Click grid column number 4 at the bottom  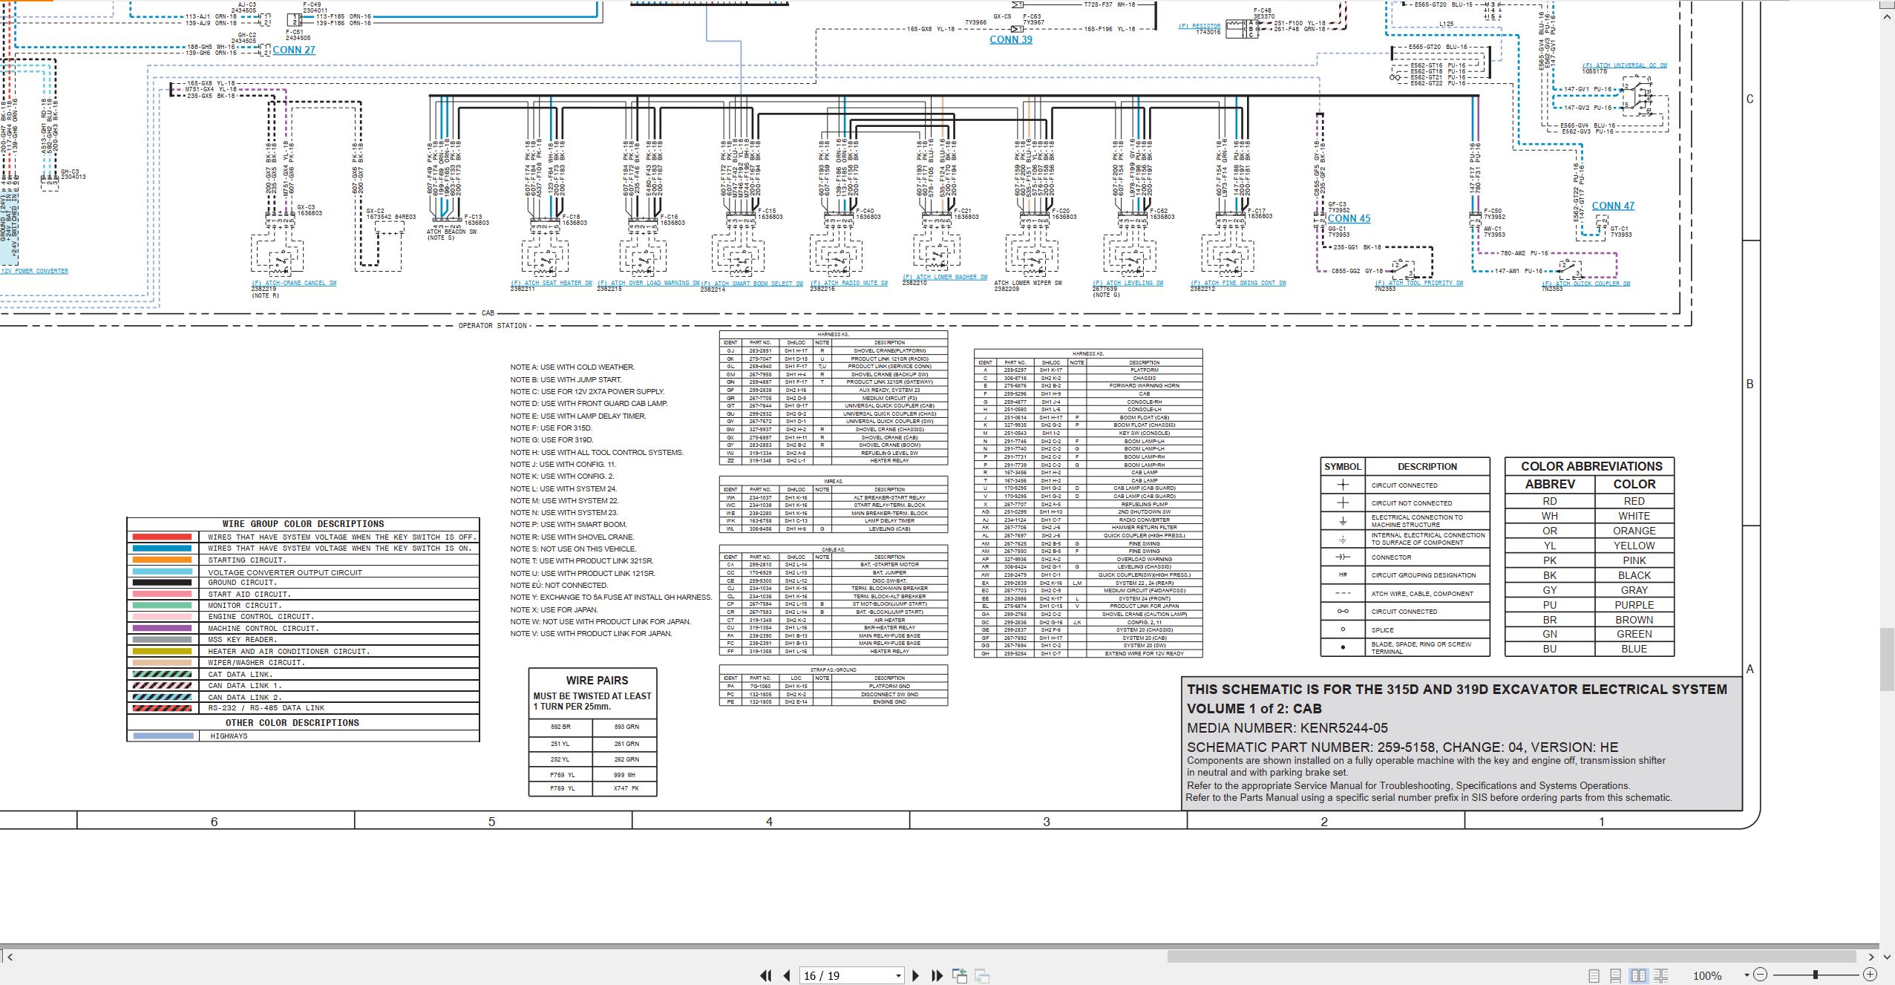[769, 822]
